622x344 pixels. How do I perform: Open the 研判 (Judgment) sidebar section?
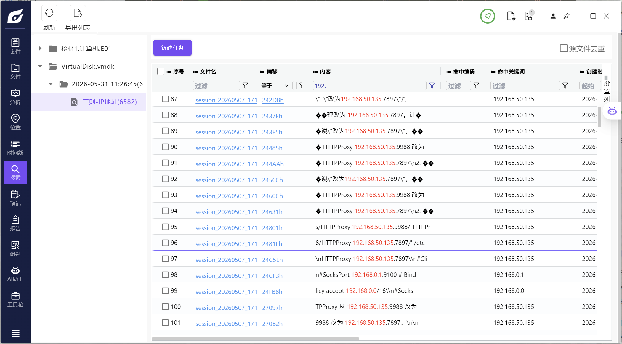pyautogui.click(x=15, y=249)
